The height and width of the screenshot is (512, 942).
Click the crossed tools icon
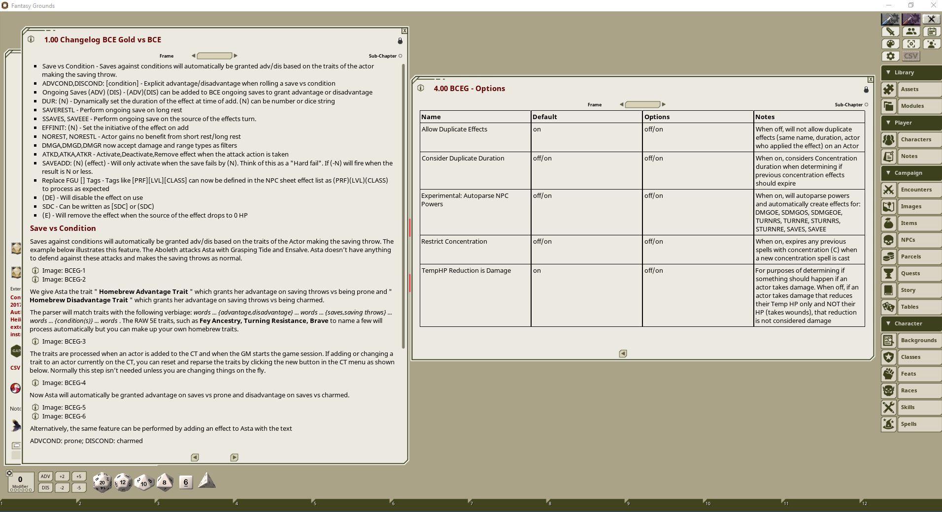click(x=931, y=19)
